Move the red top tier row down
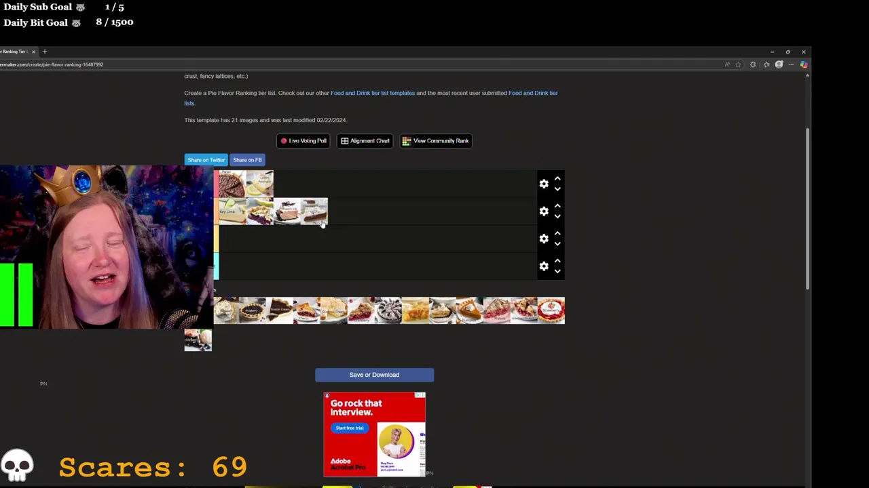Viewport: 869px width, 488px height. pyautogui.click(x=557, y=189)
